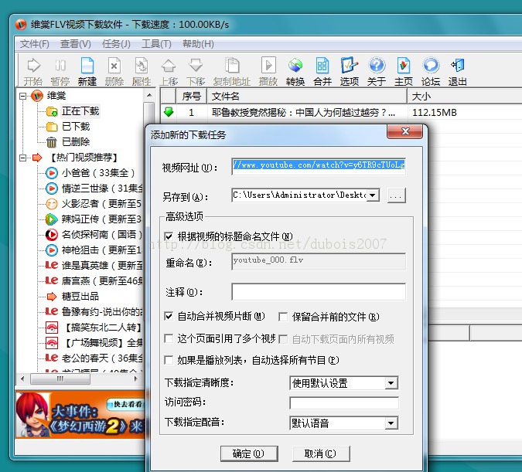
Task: Select the Downloading (正在下载) folder
Action: pyautogui.click(x=80, y=111)
